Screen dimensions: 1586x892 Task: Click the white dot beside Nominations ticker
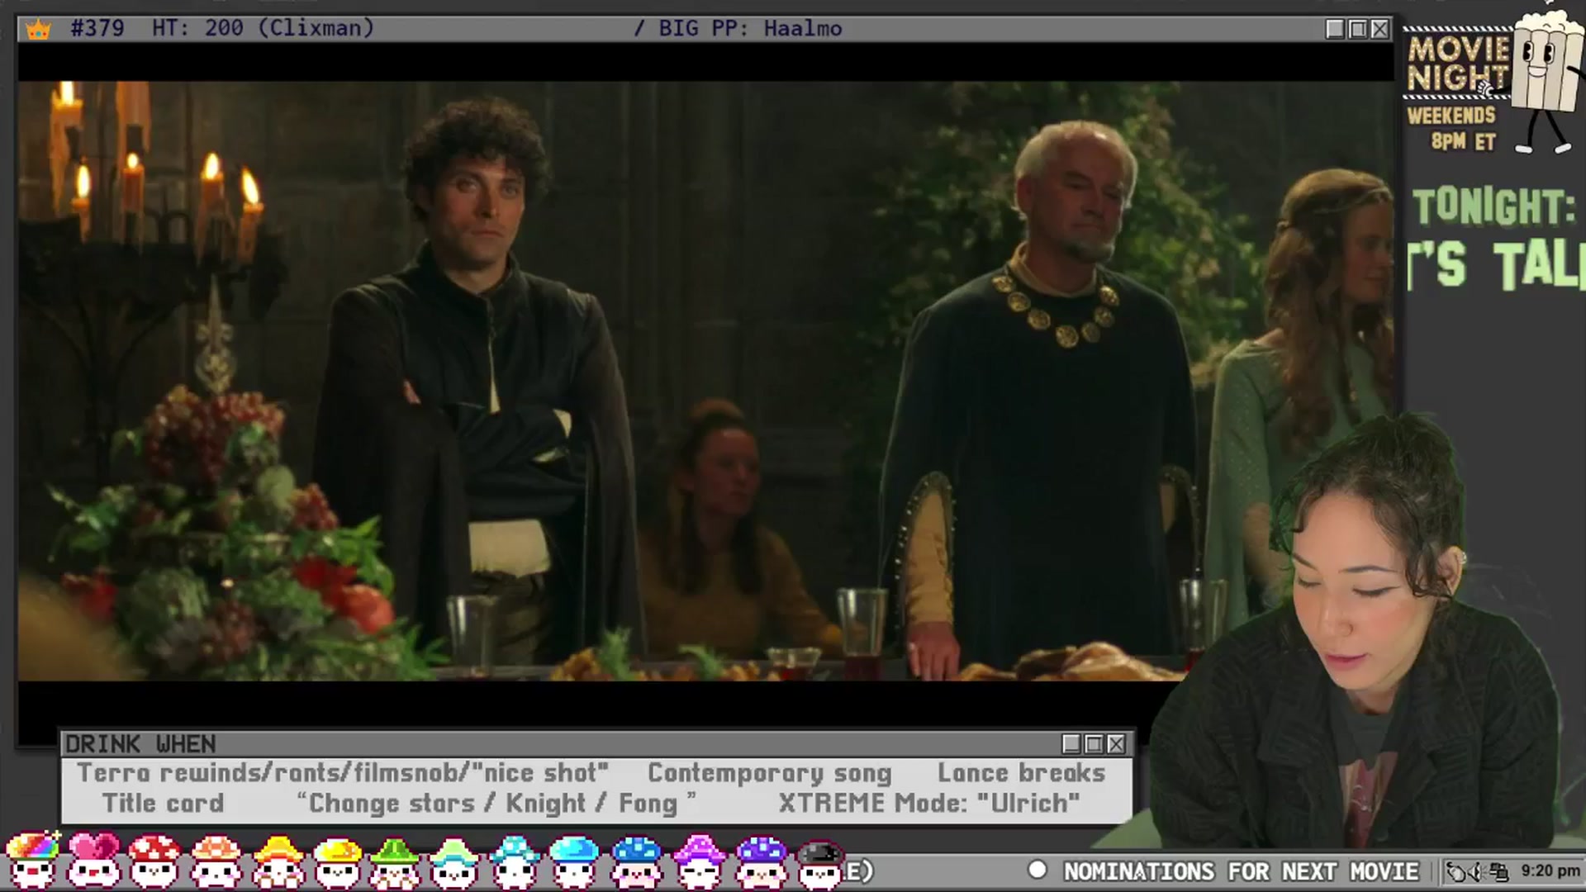1038,870
